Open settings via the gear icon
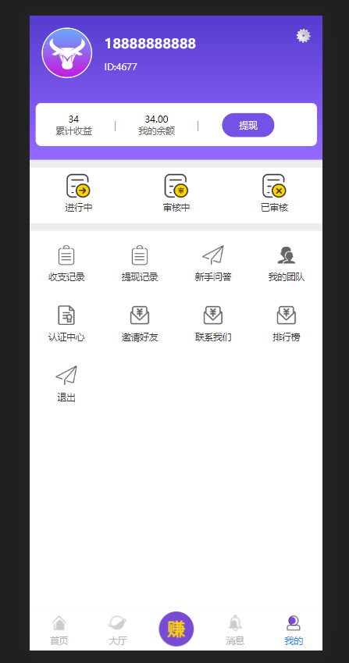This screenshot has height=663, width=349. tap(304, 36)
